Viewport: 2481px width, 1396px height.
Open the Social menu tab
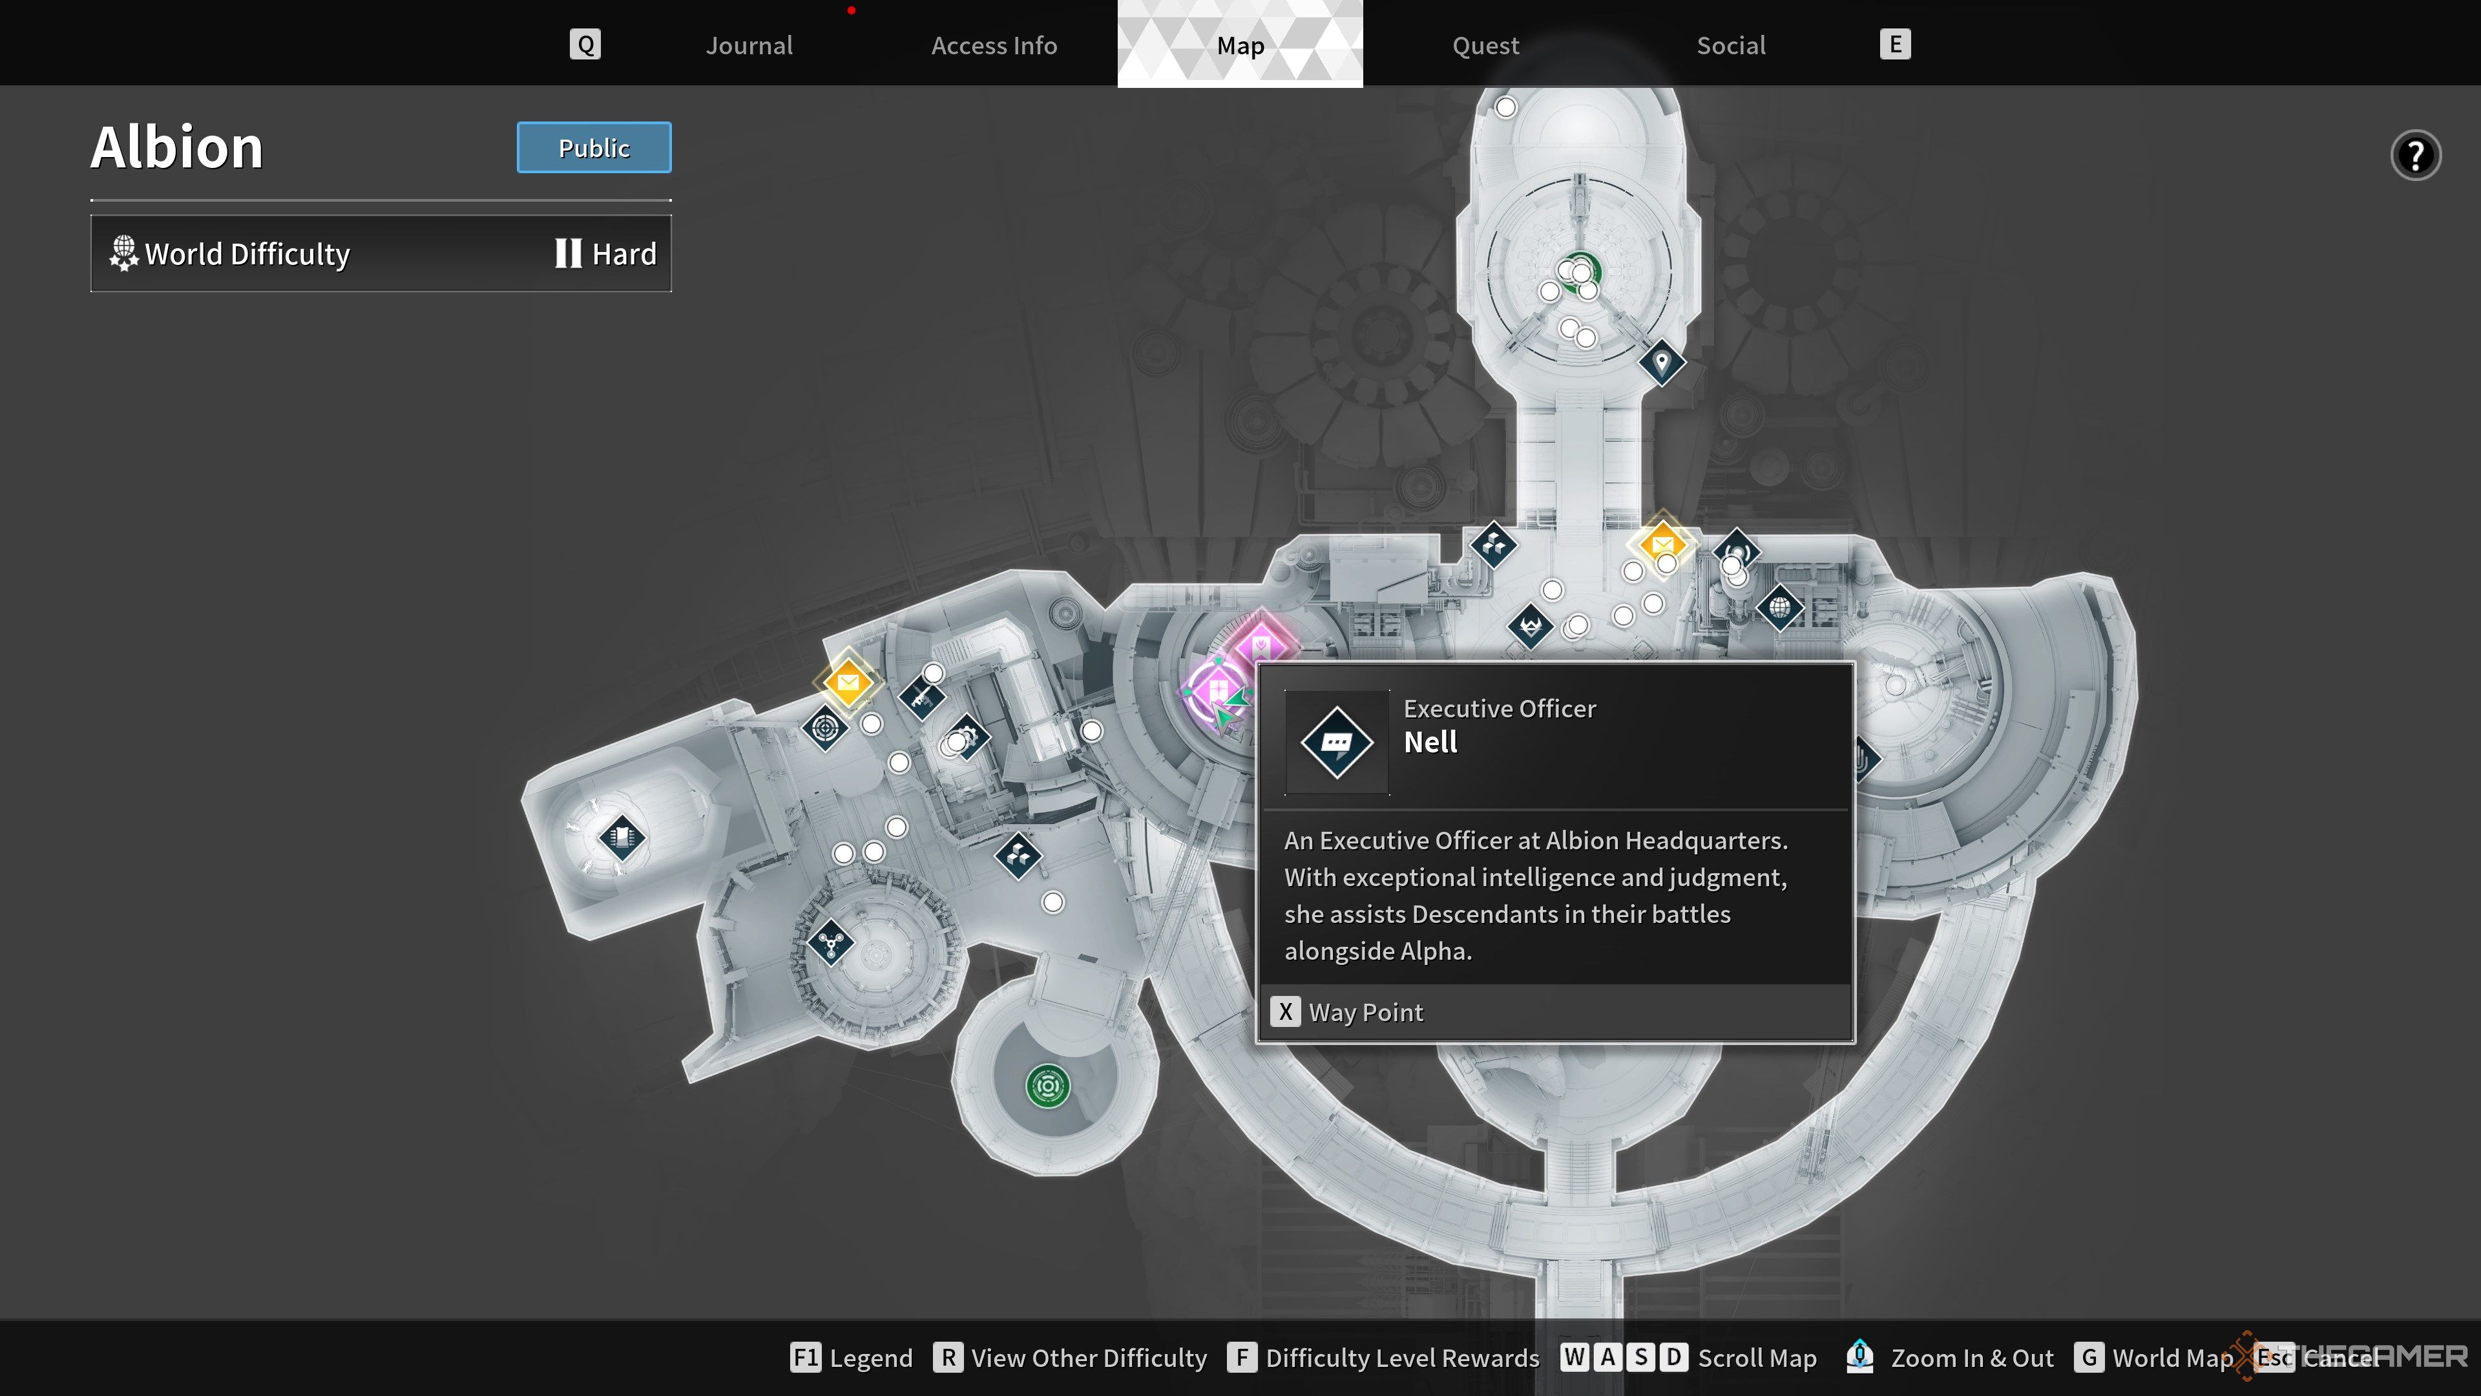1732,45
